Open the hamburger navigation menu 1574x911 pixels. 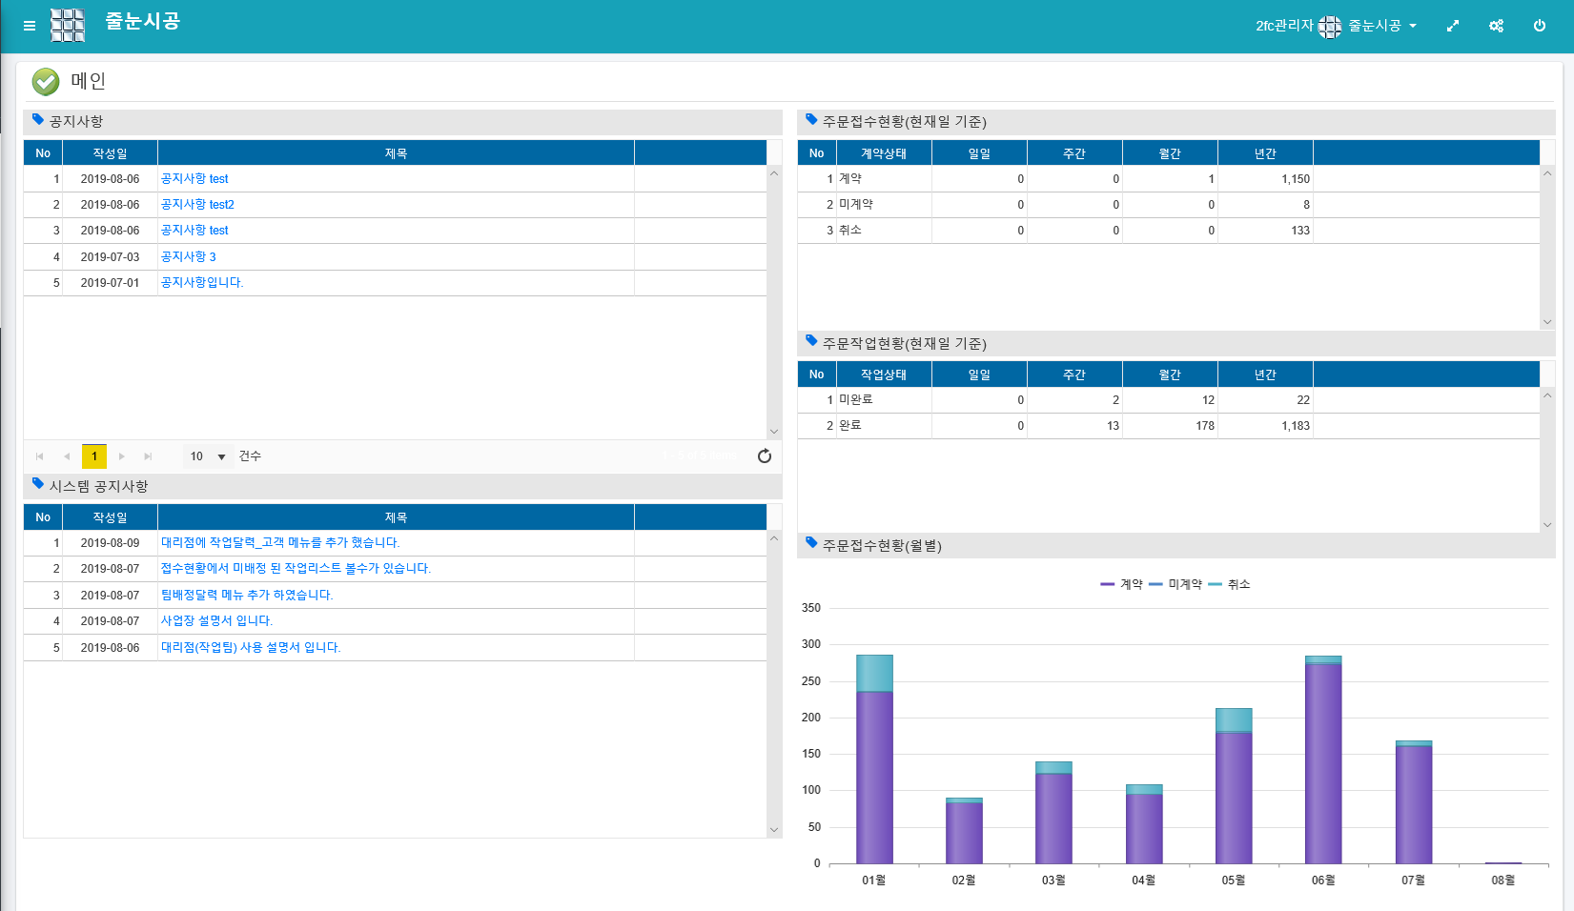(30, 26)
